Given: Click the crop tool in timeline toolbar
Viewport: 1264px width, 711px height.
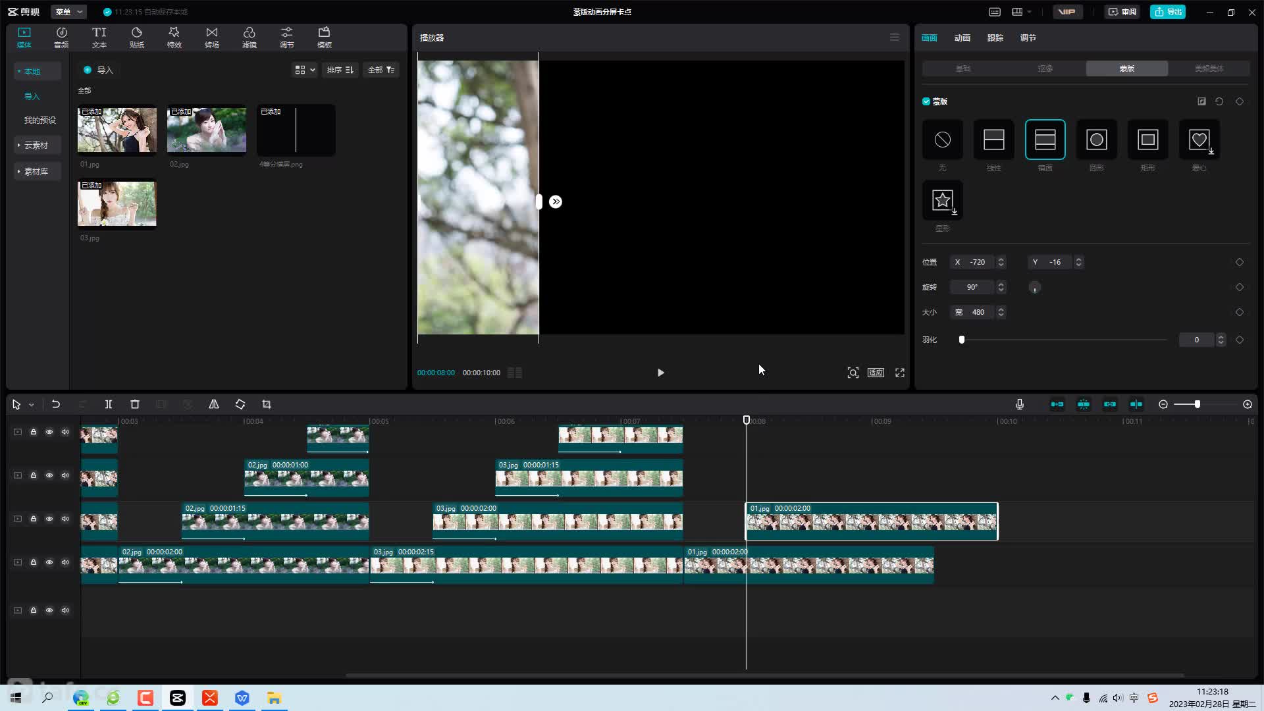Looking at the screenshot, I should [x=267, y=404].
